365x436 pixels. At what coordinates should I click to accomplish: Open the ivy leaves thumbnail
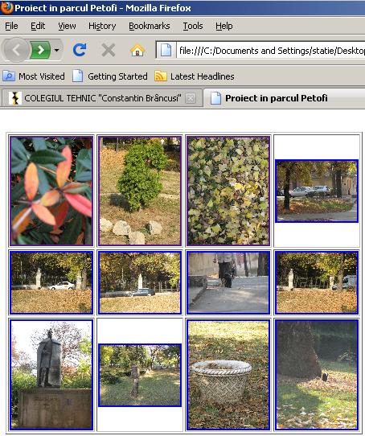pyautogui.click(x=228, y=191)
